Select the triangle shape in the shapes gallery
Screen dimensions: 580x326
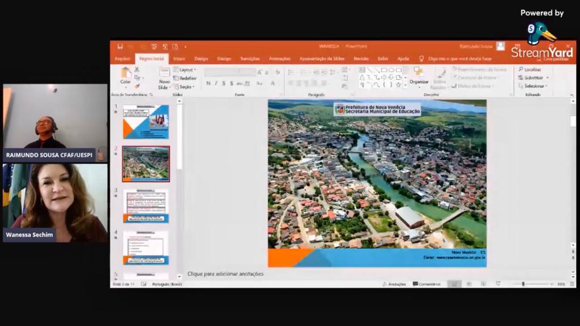point(362,77)
